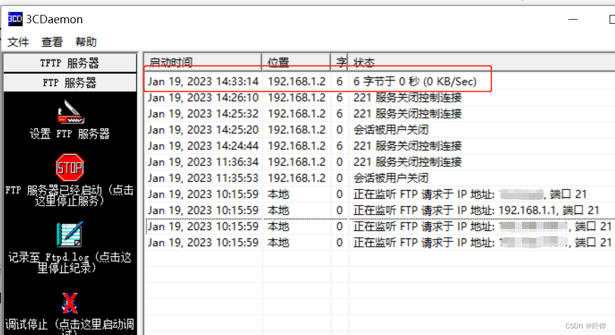Viewport: 615px width, 335px height.
Task: Click the 设置 FTP 服务器 label
Action: point(70,134)
